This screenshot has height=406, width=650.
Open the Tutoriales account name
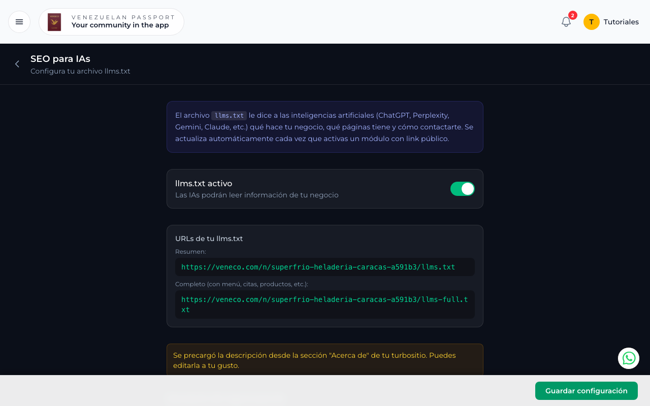[x=621, y=22]
